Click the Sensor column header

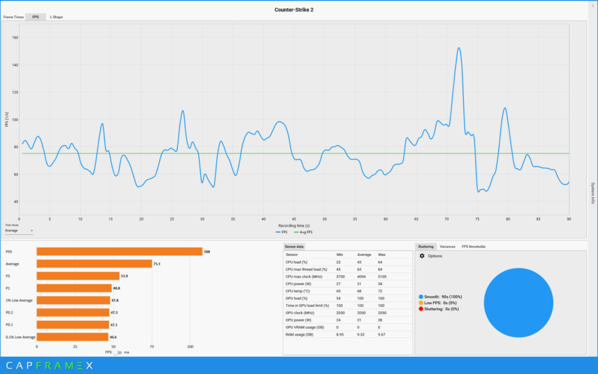[292, 254]
